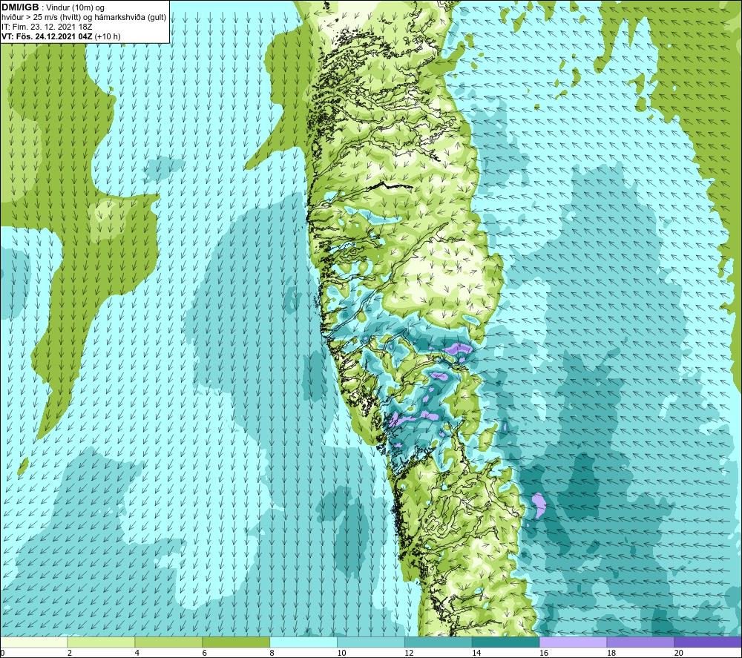Click the 12–14 m/s teal legend swatch

pyautogui.click(x=439, y=642)
